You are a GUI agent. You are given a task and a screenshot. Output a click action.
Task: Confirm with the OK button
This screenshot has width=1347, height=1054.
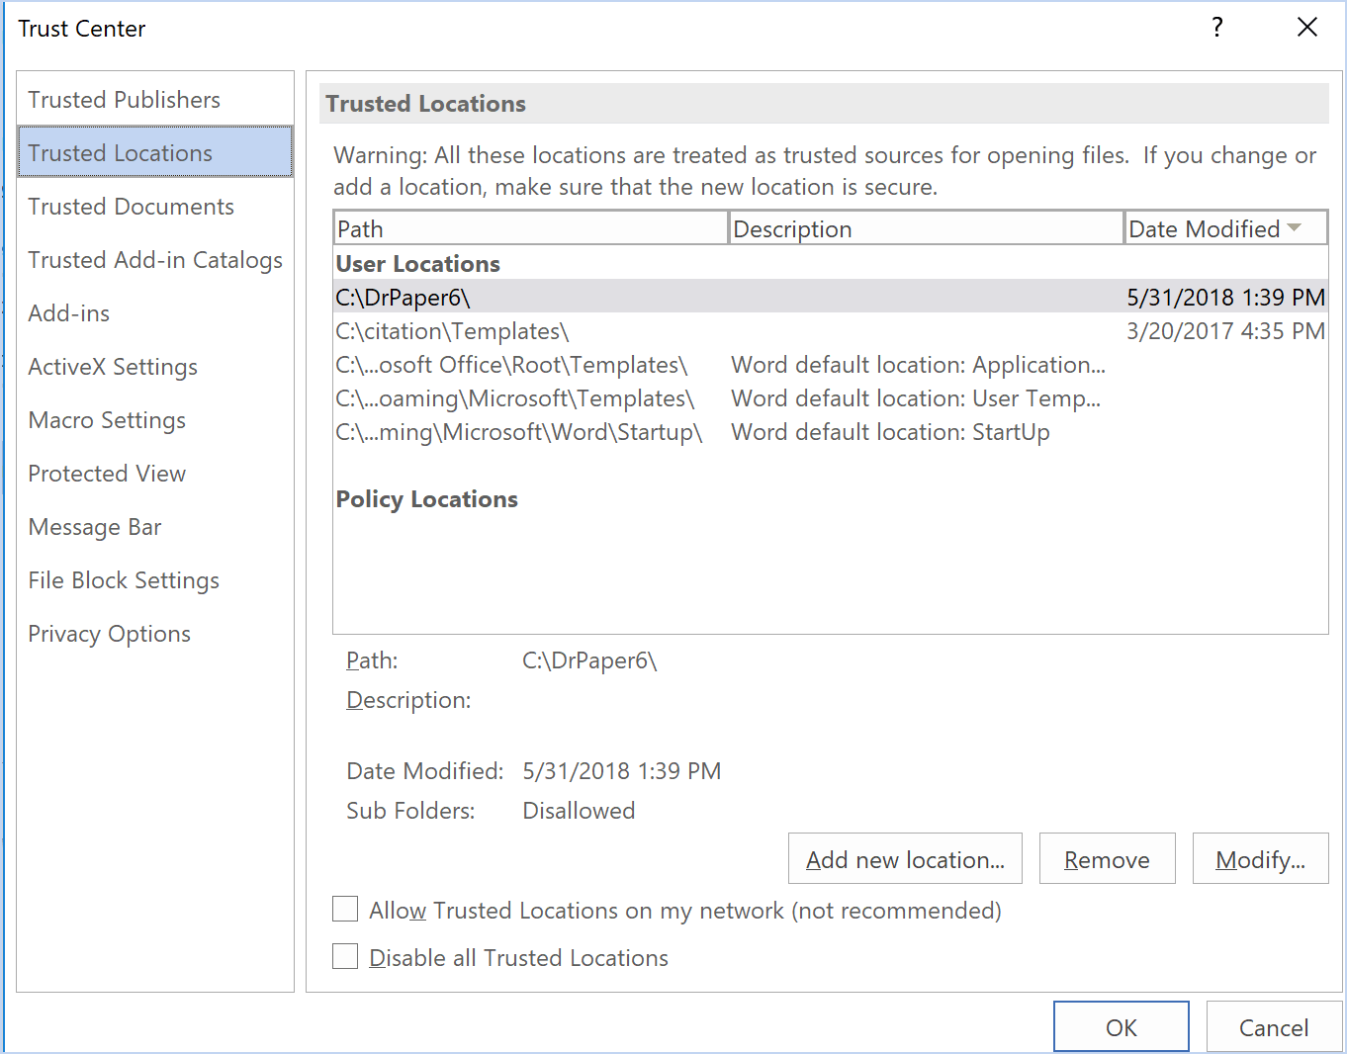(1121, 1027)
